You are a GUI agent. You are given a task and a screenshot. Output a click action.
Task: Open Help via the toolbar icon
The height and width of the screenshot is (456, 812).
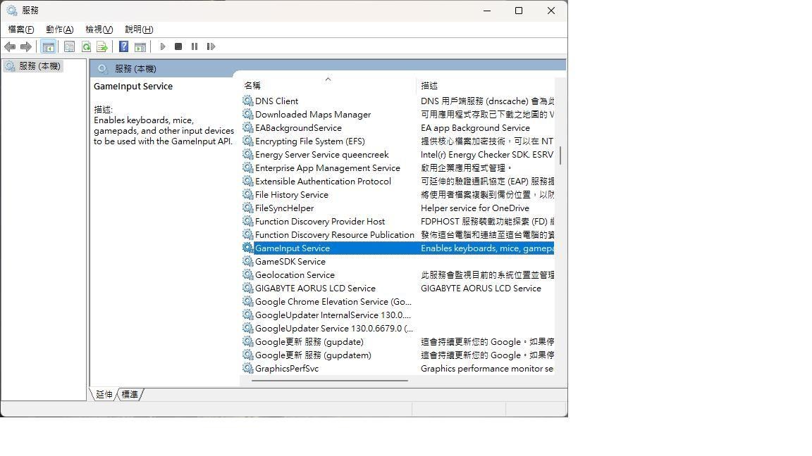(x=123, y=46)
